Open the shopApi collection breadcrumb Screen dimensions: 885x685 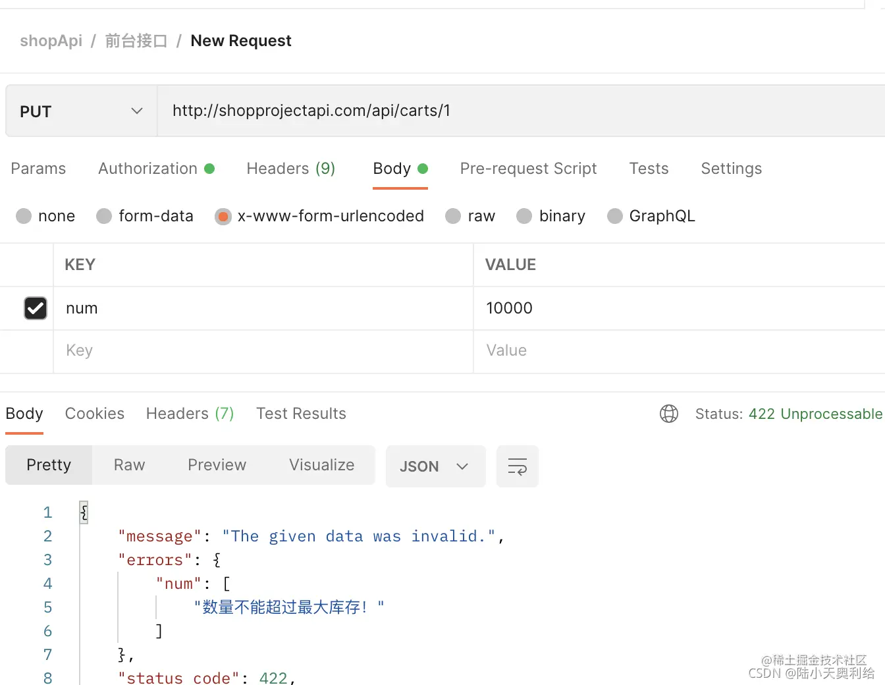pyautogui.click(x=51, y=41)
